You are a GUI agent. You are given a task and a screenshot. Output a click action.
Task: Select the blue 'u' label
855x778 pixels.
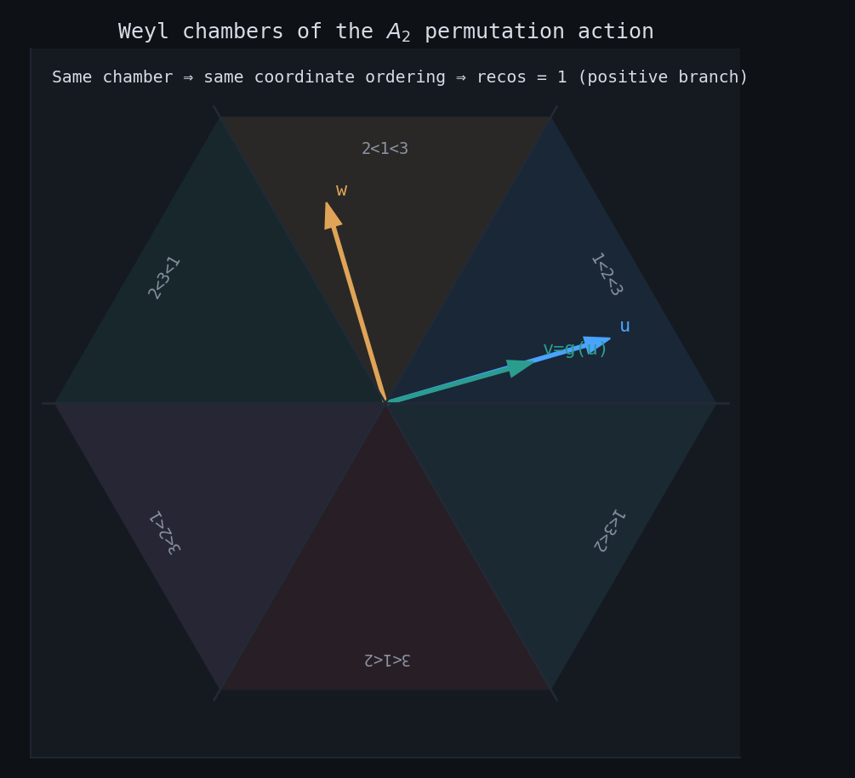(625, 326)
